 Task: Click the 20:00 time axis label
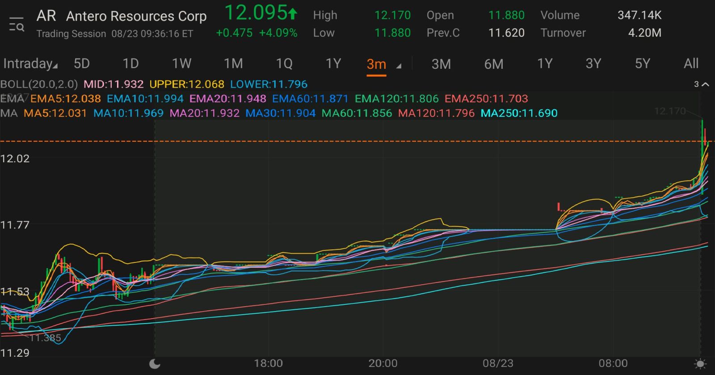point(383,363)
